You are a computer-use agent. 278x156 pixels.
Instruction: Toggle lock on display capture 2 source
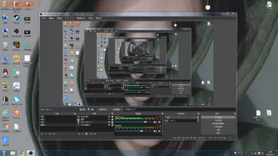(x=112, y=125)
